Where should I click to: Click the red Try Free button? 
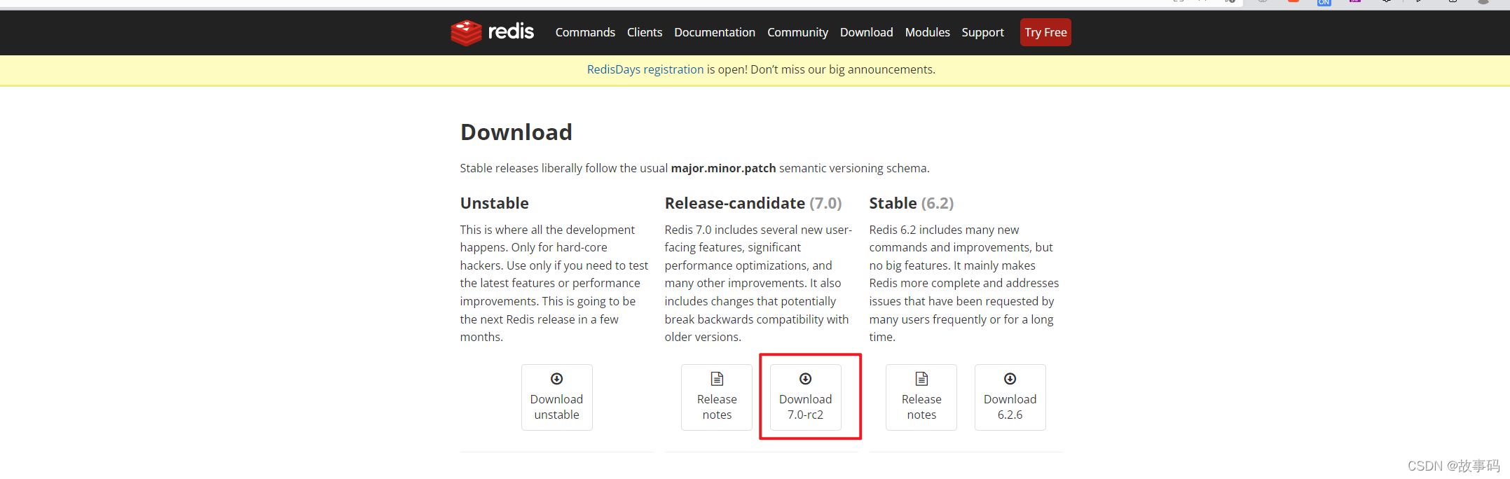[x=1045, y=32]
